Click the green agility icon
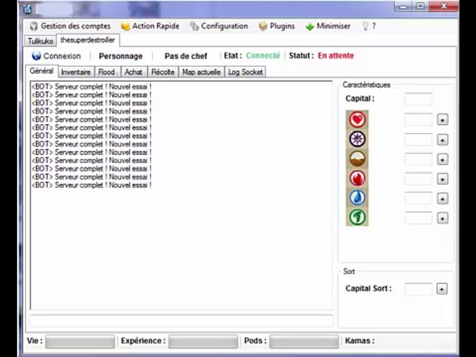The height and width of the screenshot is (357, 476). point(357,217)
